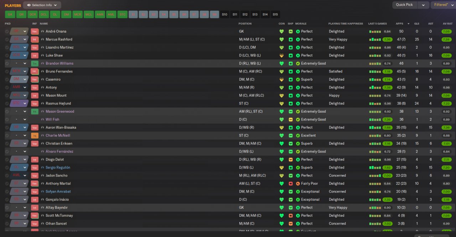Toggle the picked checkmark for Marcus Rashford

pos(7,39)
